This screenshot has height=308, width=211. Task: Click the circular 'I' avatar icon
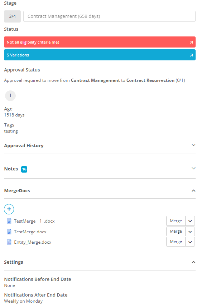[x=10, y=95]
